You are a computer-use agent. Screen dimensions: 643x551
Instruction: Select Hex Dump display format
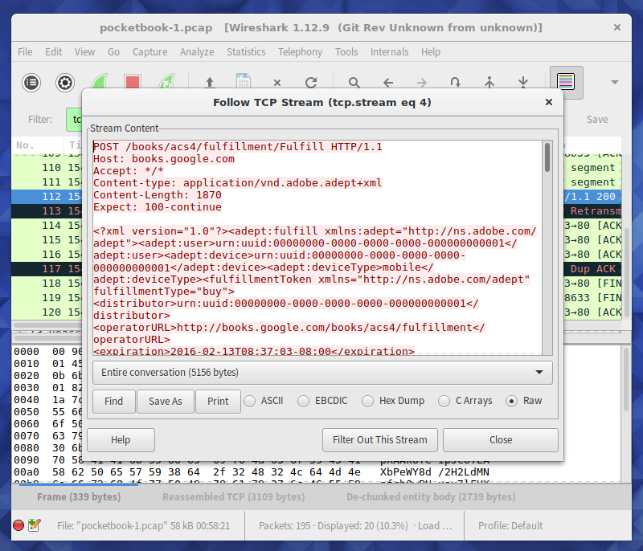[x=393, y=401]
